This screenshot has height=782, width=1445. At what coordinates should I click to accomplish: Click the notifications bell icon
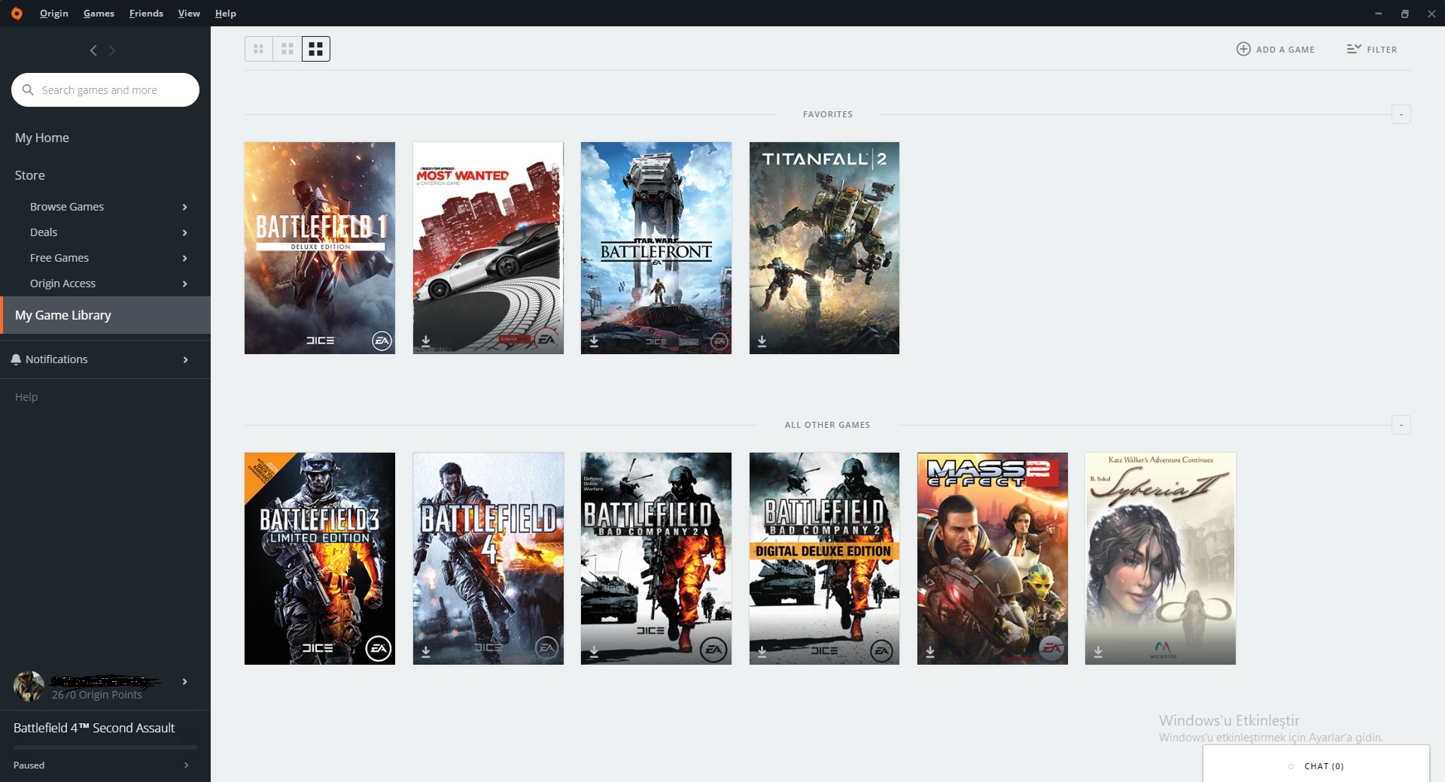16,359
